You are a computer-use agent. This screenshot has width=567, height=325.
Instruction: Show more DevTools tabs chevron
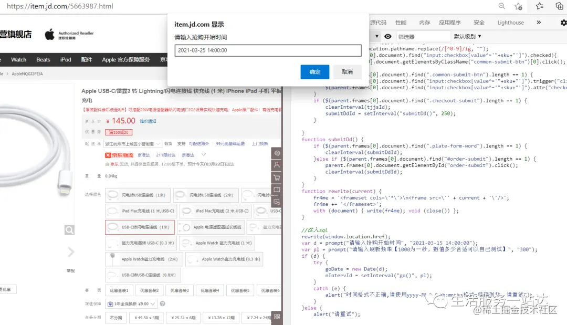coord(539,23)
